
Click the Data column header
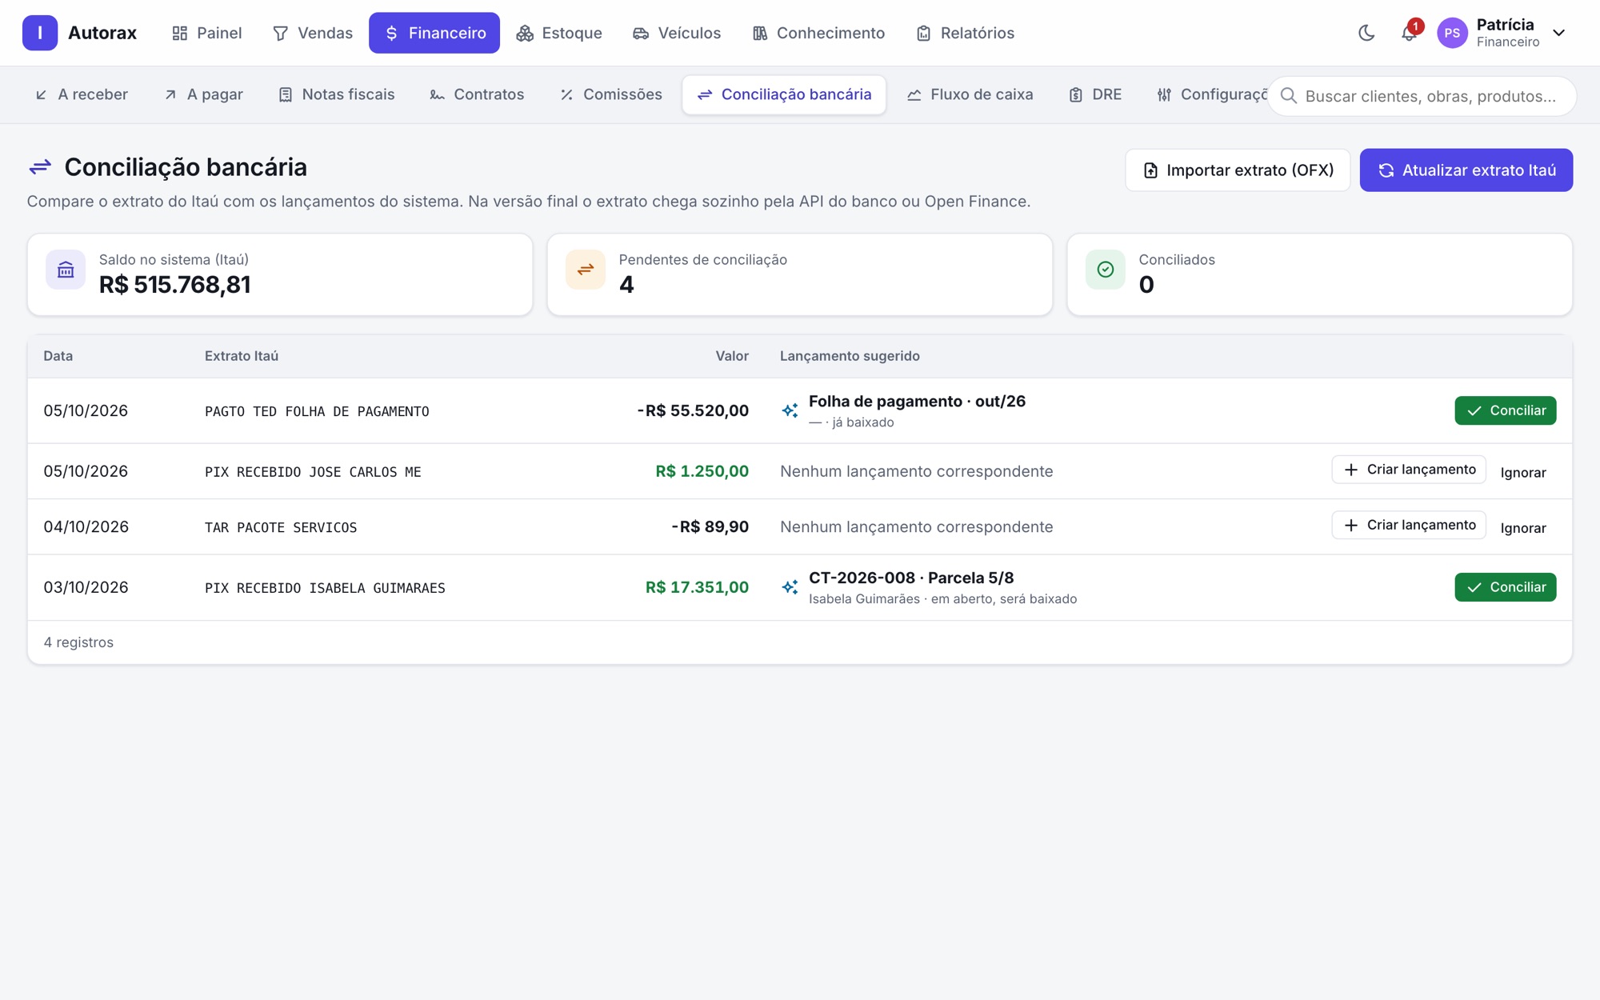pyautogui.click(x=58, y=356)
